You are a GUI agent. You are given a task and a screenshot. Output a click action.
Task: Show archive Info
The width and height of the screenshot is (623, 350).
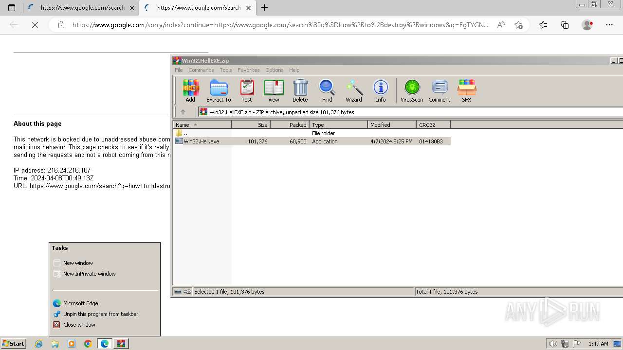click(x=381, y=91)
